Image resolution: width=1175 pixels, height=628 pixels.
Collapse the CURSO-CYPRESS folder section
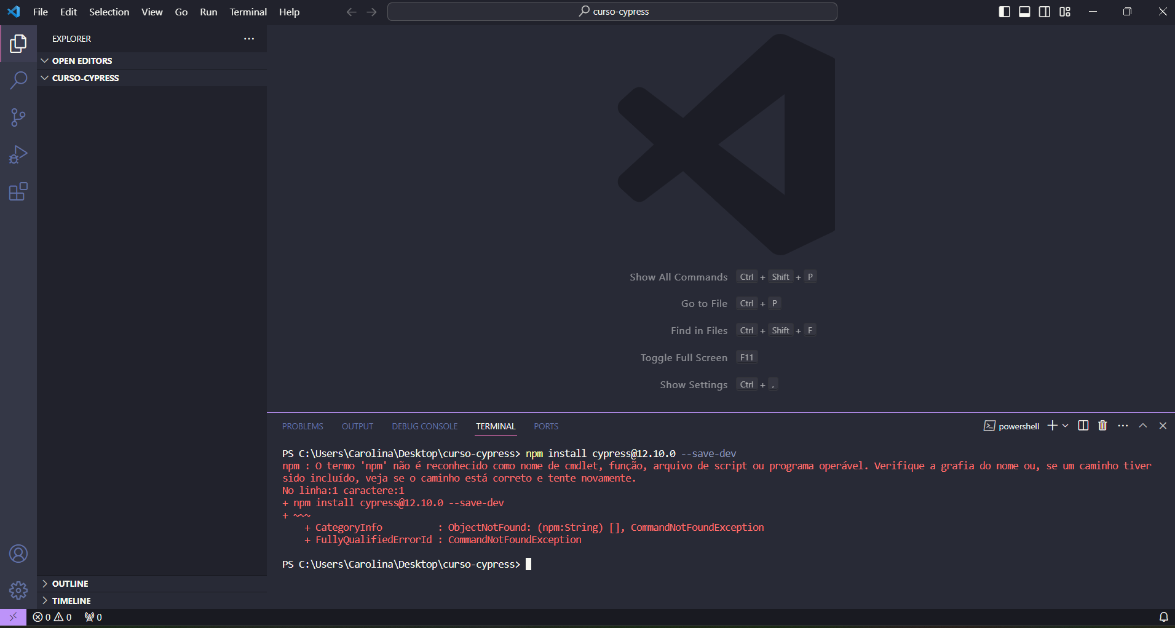[152, 78]
